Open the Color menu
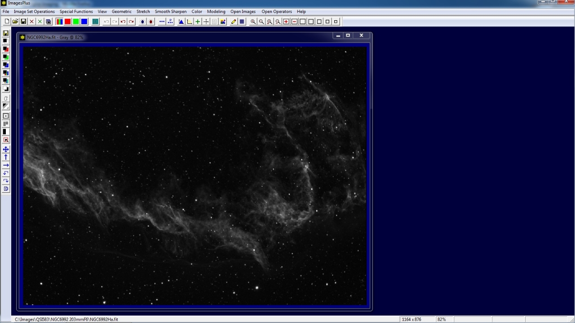Screen dimensions: 575x323 (x=197, y=12)
